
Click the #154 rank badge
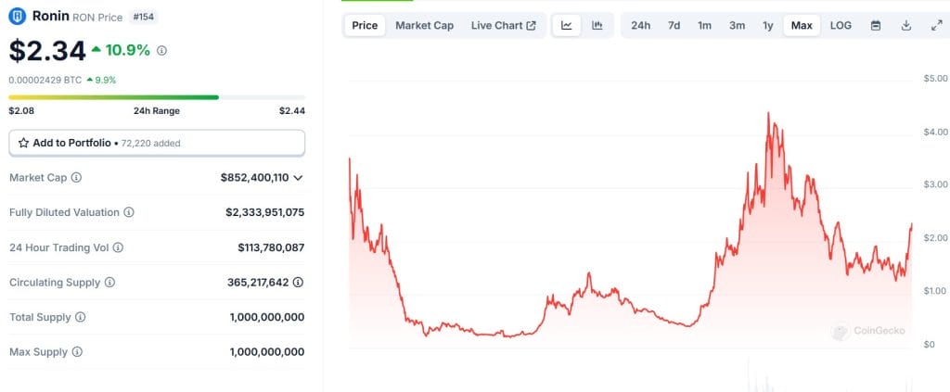pyautogui.click(x=144, y=17)
